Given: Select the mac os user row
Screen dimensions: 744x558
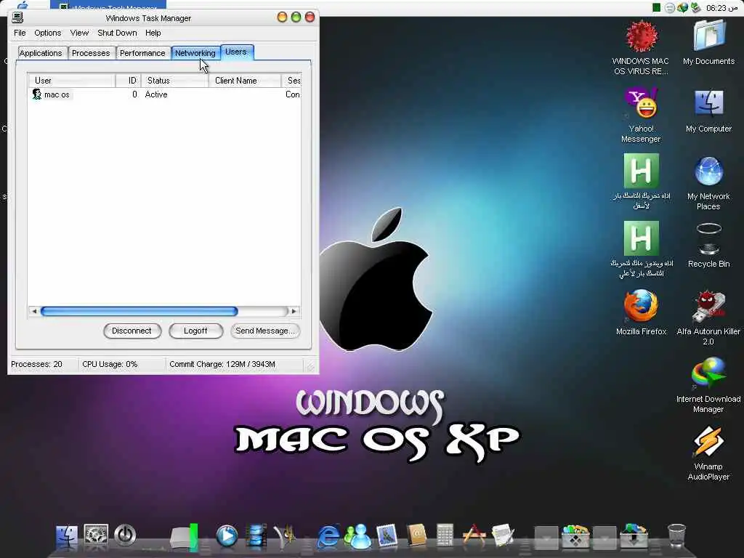Looking at the screenshot, I should coord(163,94).
